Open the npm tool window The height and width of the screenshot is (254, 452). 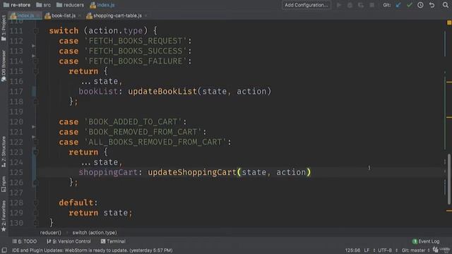tap(4, 184)
